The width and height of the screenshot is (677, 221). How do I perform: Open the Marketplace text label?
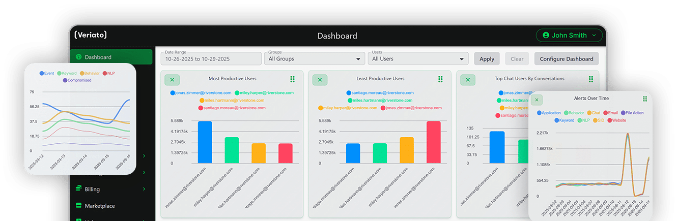tap(100, 206)
